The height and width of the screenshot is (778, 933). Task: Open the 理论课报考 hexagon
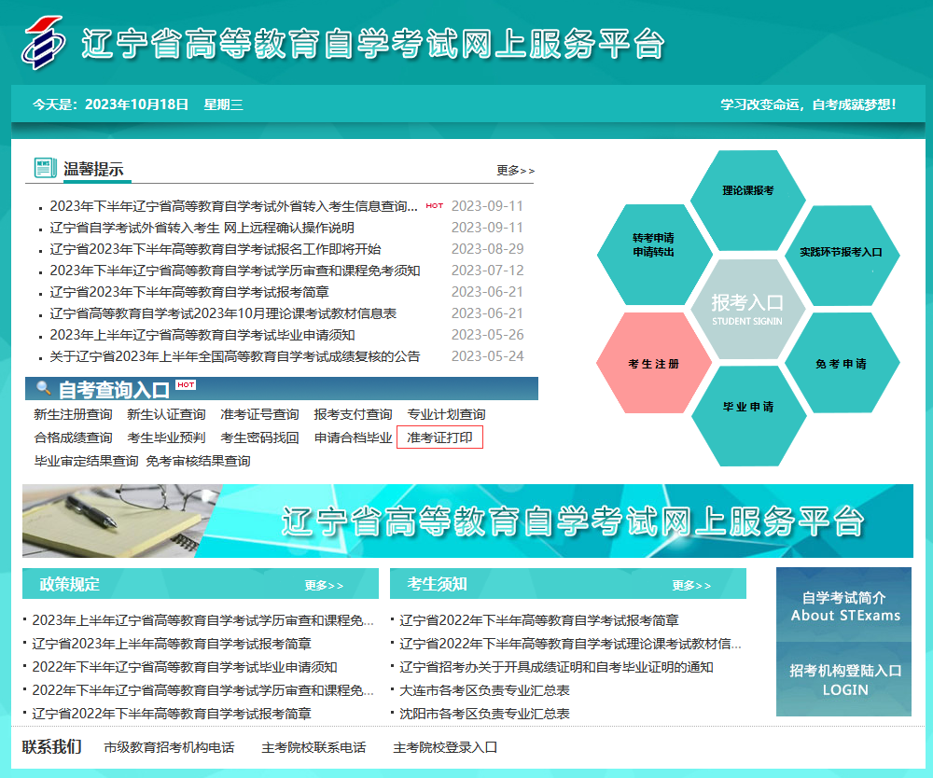coord(747,190)
